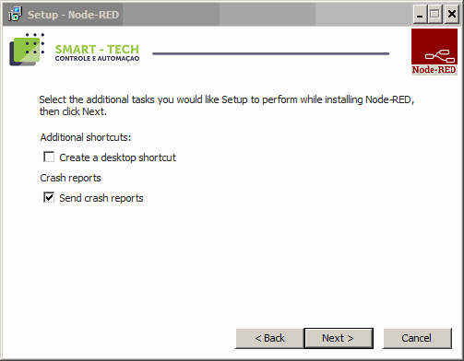Cancel the Node-RED setup

pos(417,338)
